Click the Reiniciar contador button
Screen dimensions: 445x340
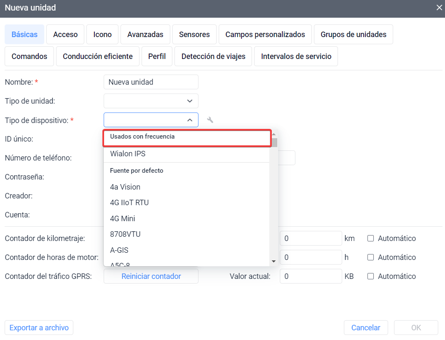[151, 276]
